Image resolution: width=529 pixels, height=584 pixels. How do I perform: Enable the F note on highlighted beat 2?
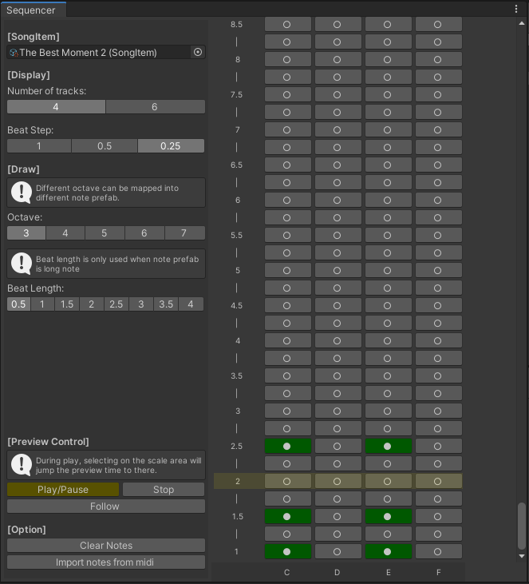pos(439,481)
